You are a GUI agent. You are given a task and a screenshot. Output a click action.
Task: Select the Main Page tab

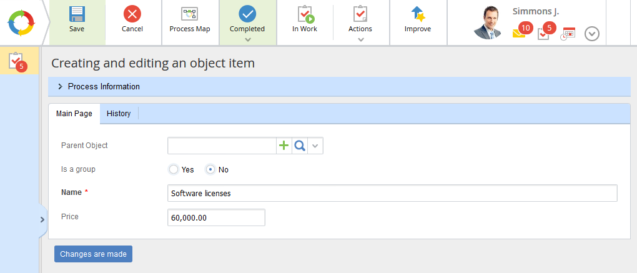pyautogui.click(x=74, y=114)
